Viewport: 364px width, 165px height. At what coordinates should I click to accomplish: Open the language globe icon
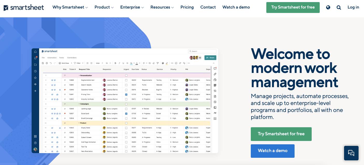(x=328, y=8)
